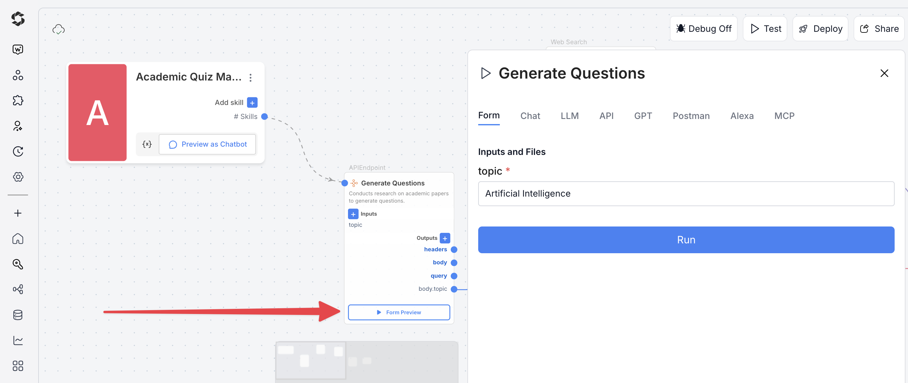Image resolution: width=908 pixels, height=383 pixels.
Task: Click the topic input field
Action: pos(685,193)
